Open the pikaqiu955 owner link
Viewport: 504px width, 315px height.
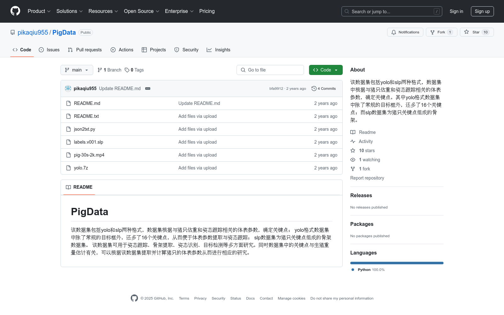[33, 32]
